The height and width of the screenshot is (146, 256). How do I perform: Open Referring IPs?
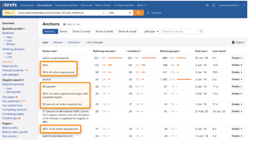(x=10, y=66)
